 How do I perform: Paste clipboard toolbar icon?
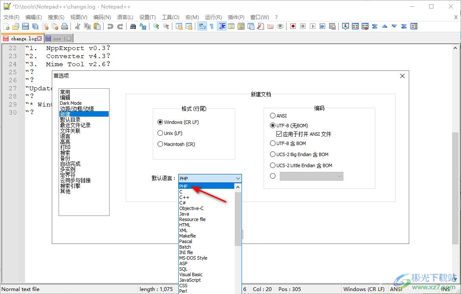coord(97,26)
